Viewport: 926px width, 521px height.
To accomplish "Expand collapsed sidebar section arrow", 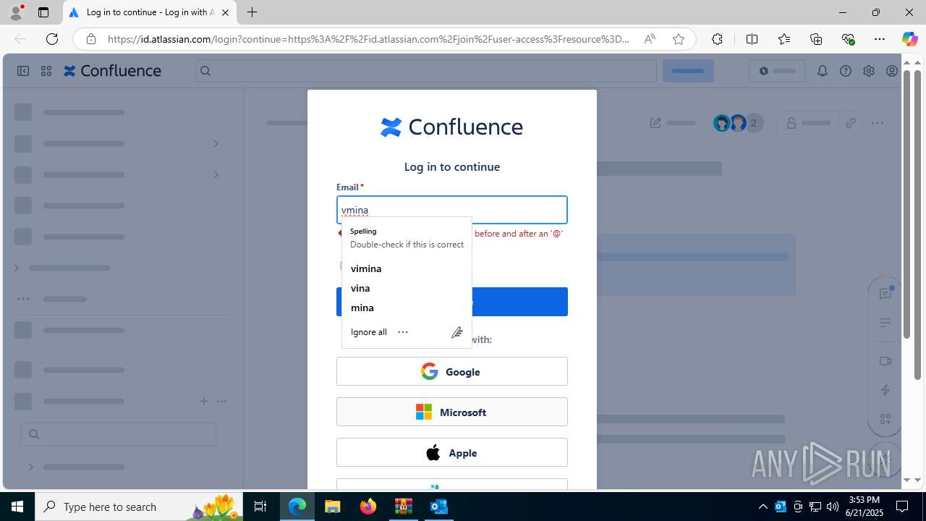I will [17, 268].
